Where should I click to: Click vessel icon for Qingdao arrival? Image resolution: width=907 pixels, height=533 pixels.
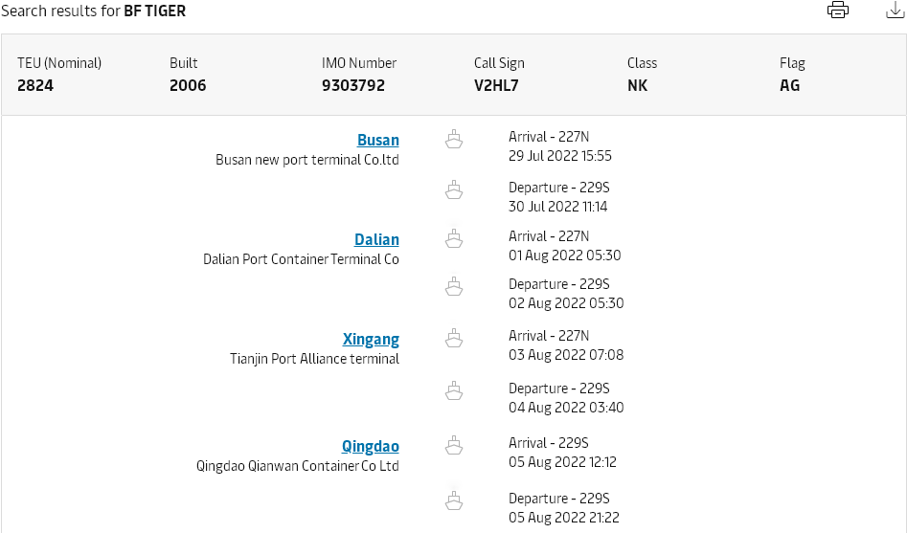[x=454, y=445]
